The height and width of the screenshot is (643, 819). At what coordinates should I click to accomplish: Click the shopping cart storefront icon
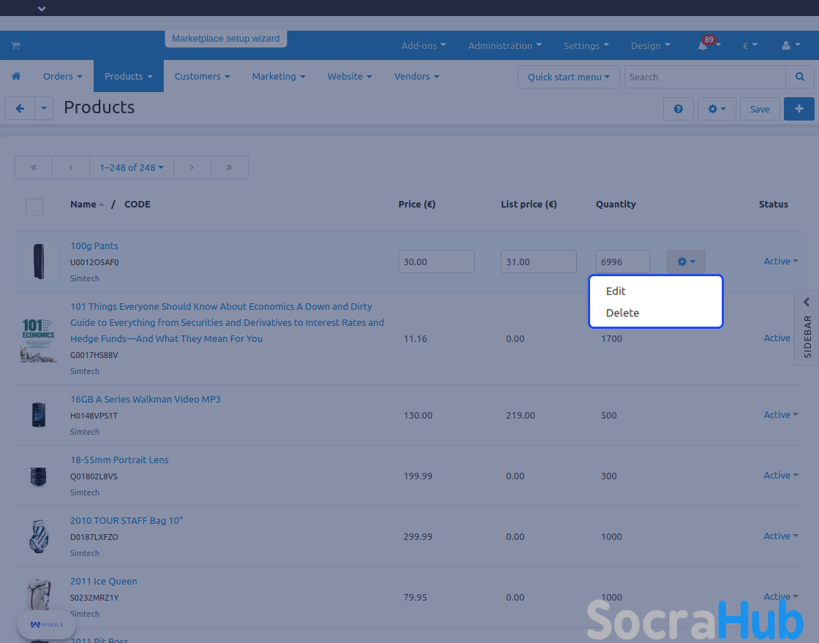[15, 45]
